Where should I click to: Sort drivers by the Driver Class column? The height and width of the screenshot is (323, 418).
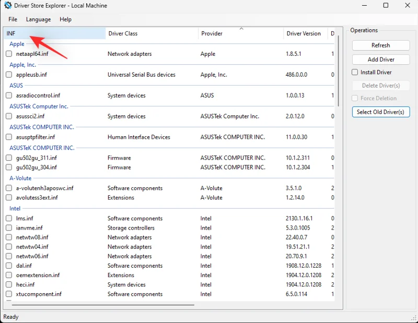coord(123,33)
